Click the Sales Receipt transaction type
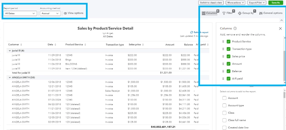This screenshot has width=286, height=130. click(112, 91)
